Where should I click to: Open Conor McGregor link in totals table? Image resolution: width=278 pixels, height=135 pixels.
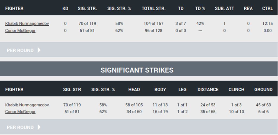pos(20,31)
